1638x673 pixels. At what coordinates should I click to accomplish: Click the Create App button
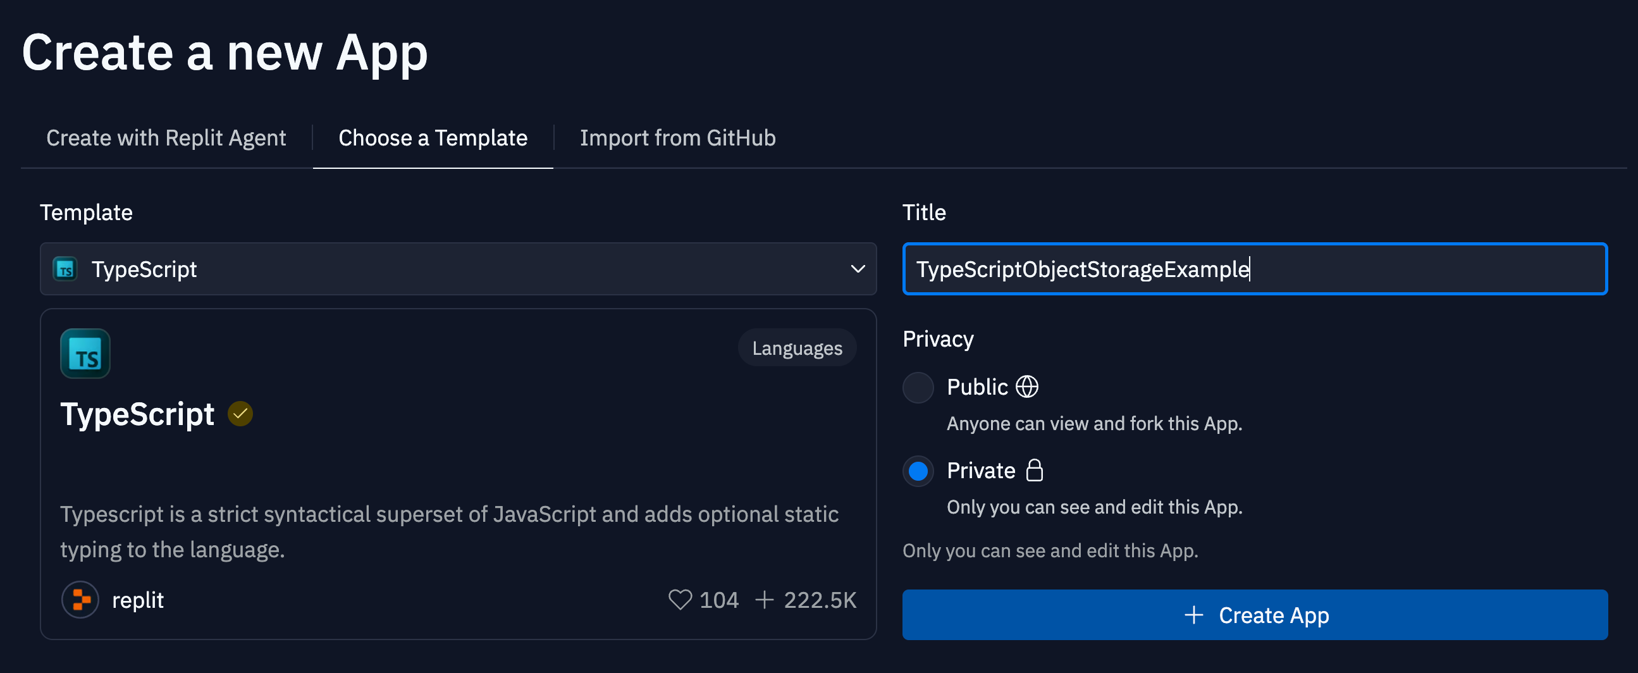point(1255,615)
